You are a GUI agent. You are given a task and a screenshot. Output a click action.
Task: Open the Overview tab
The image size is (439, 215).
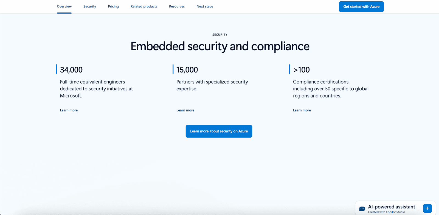(x=64, y=6)
